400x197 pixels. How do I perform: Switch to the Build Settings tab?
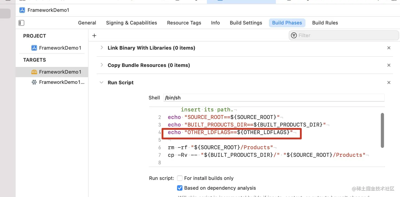[x=246, y=23]
